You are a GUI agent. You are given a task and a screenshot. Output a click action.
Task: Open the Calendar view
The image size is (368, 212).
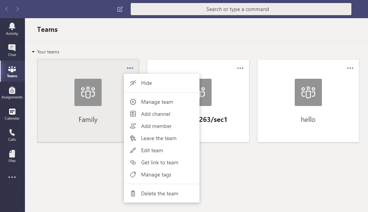(x=12, y=114)
